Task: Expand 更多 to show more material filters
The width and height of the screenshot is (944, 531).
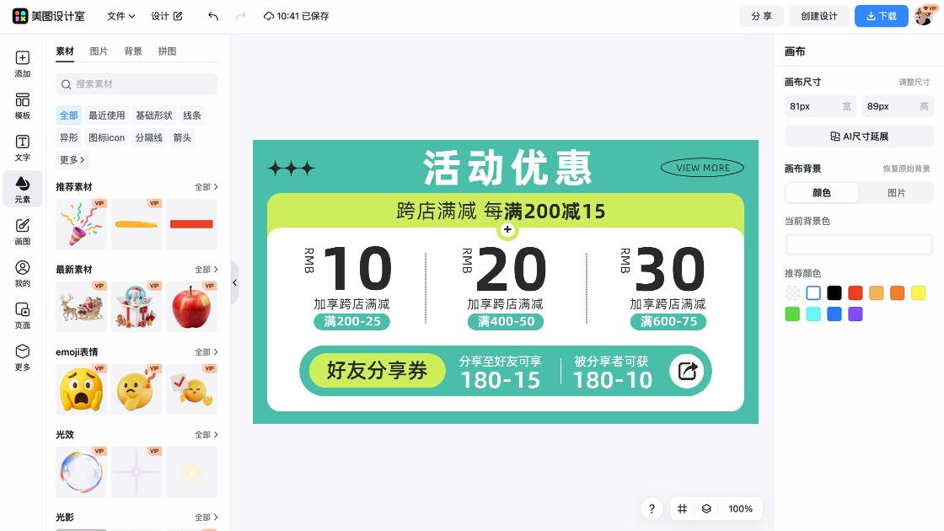Action: pos(71,159)
